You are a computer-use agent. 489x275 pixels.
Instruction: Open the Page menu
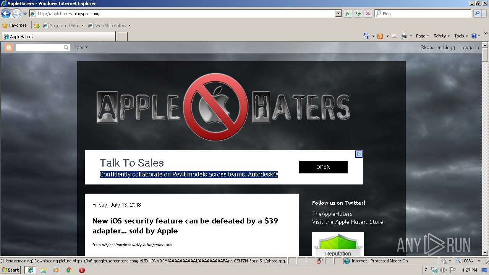tap(423, 36)
